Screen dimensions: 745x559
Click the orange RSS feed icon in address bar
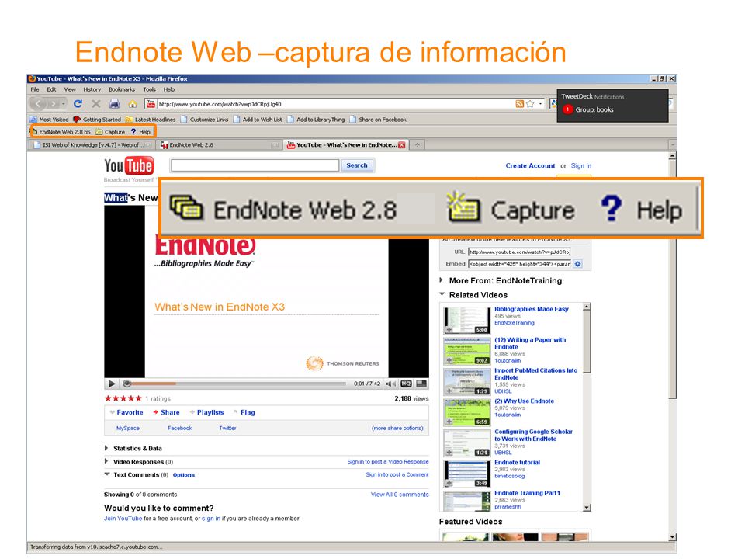coord(520,104)
